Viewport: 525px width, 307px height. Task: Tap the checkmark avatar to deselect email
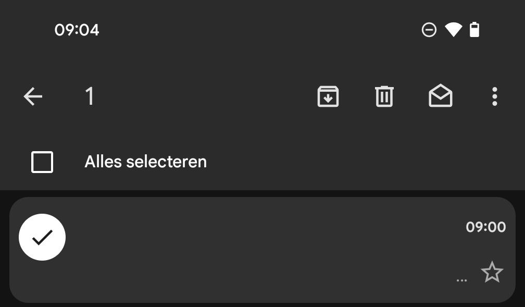tap(42, 237)
